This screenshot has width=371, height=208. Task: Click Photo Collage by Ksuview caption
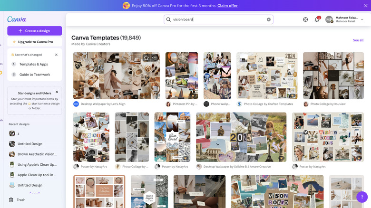pyautogui.click(x=328, y=104)
